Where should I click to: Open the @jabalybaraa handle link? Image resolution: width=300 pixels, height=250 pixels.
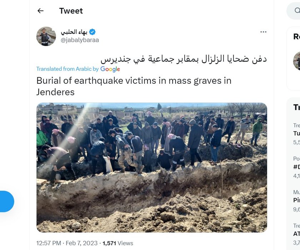pyautogui.click(x=80, y=40)
